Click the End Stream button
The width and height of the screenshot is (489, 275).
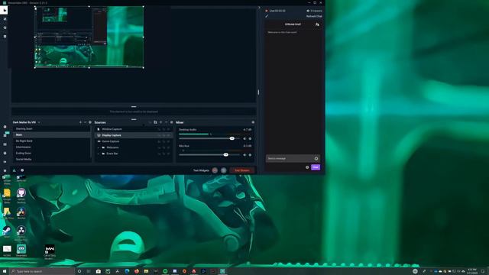[x=242, y=170]
